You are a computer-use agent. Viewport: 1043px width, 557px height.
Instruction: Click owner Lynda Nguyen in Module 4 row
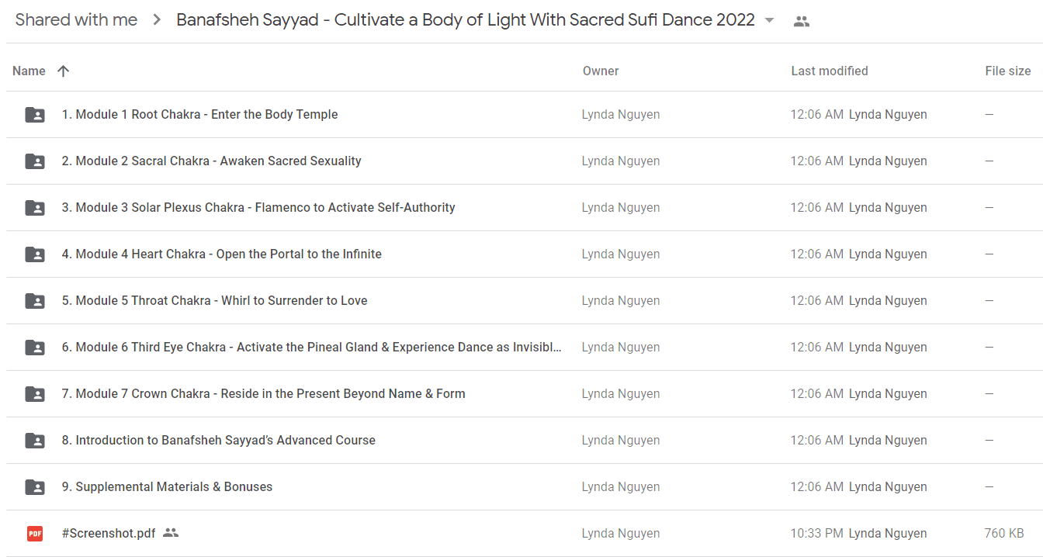coord(621,254)
